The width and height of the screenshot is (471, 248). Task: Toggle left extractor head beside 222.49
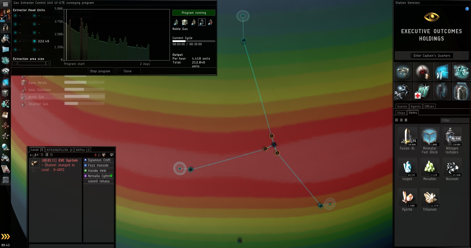(x=15, y=41)
